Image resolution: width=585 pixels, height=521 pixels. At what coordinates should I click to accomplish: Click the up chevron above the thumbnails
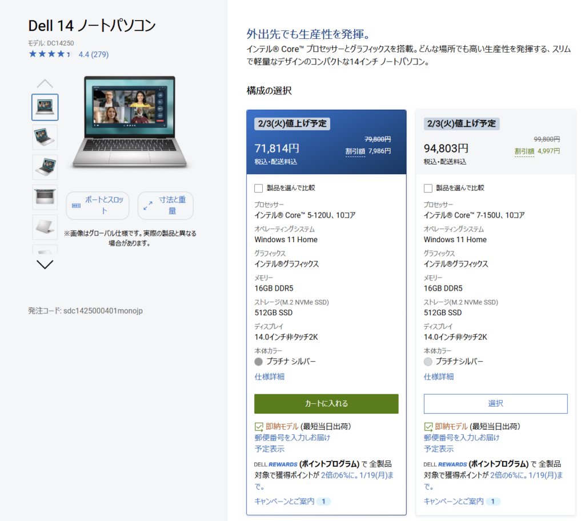click(x=45, y=83)
